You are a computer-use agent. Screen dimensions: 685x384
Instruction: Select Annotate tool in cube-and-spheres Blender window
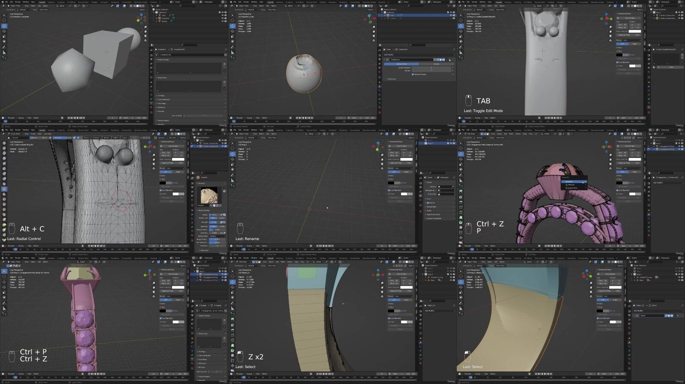point(4,47)
